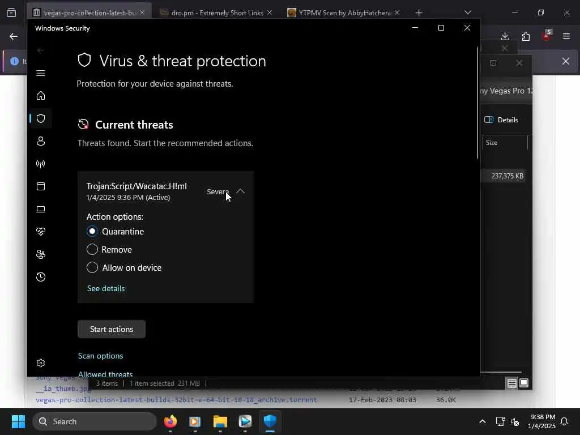The width and height of the screenshot is (580, 435).
Task: Click the Windows Security vertical scrollbar
Action: click(477, 104)
